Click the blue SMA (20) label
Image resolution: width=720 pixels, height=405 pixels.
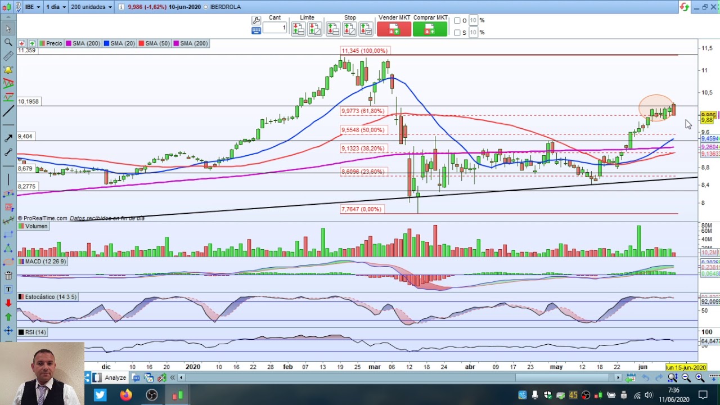pos(119,43)
